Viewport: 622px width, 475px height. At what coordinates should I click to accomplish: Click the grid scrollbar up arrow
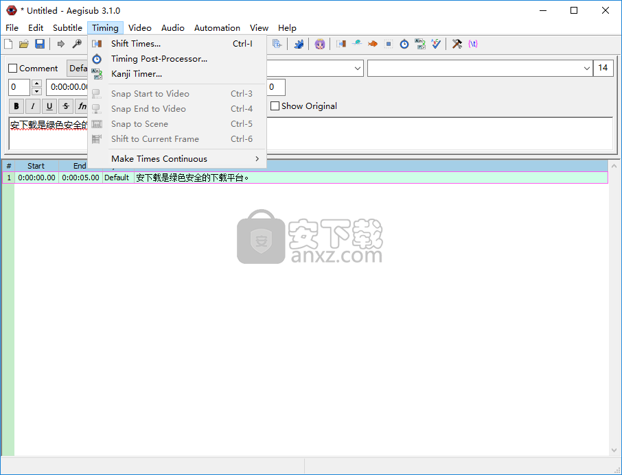(x=614, y=166)
